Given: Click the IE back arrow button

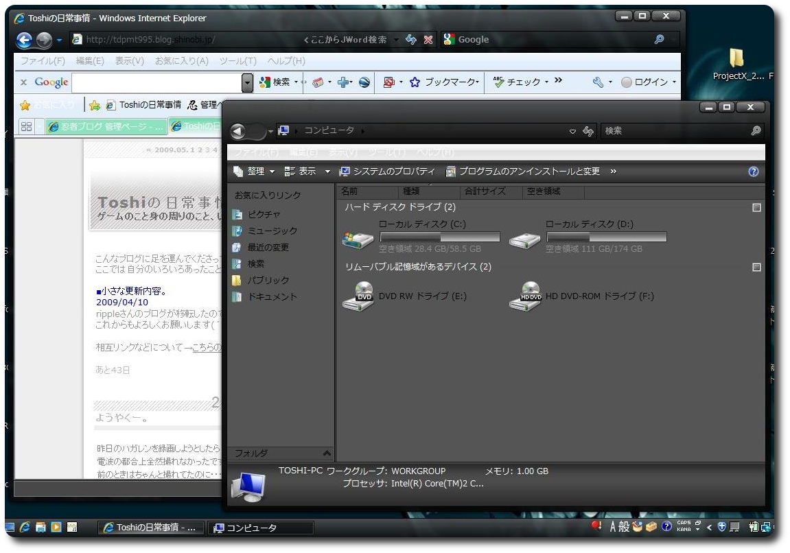Looking at the screenshot, I should (x=24, y=40).
